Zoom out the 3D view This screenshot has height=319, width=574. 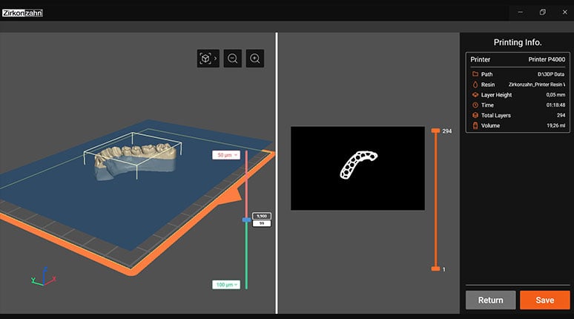coord(232,58)
